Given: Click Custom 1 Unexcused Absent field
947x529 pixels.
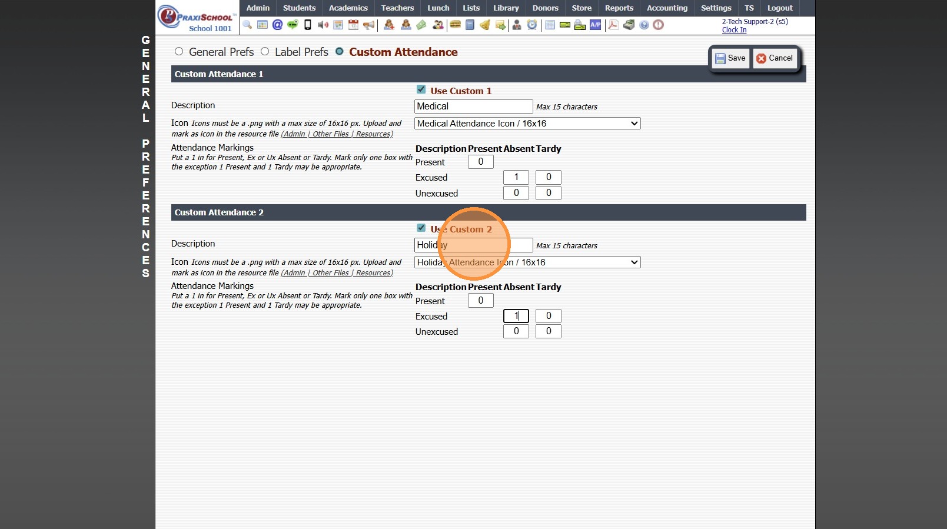Looking at the screenshot, I should point(516,193).
